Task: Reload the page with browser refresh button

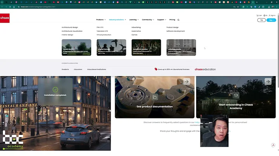Action: pyautogui.click(x=10, y=7)
